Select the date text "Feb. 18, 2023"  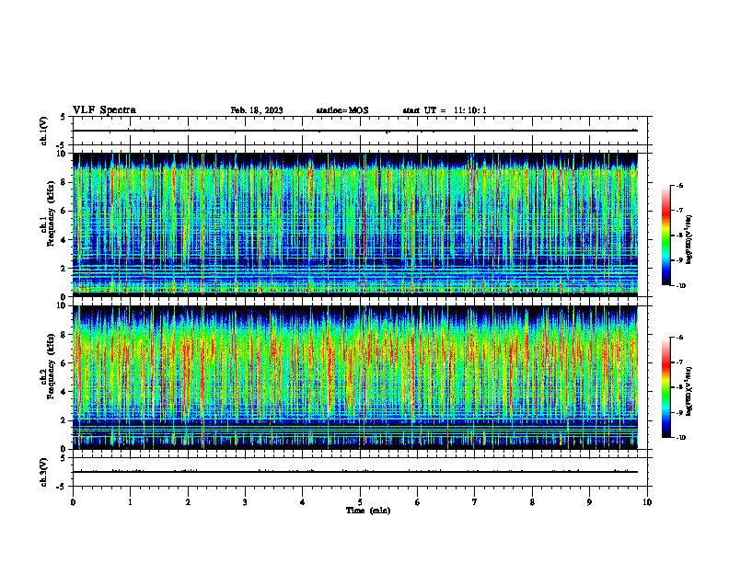pyautogui.click(x=257, y=110)
